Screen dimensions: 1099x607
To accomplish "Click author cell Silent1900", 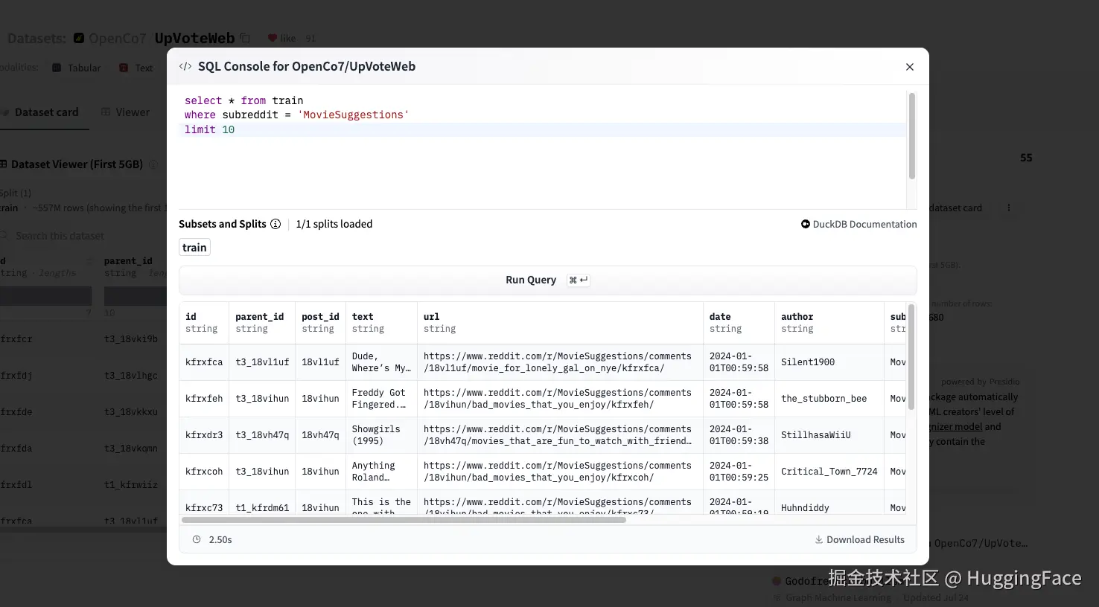I will [829, 362].
